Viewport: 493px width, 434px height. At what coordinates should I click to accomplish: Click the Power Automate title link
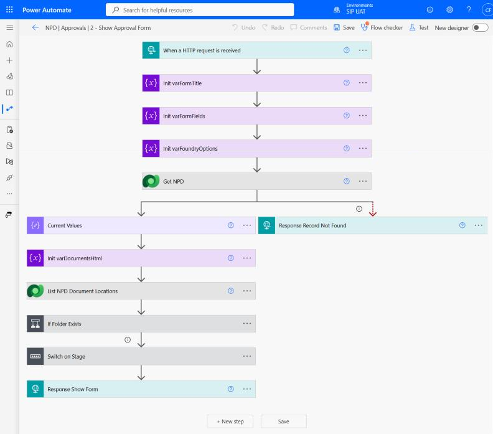click(47, 10)
